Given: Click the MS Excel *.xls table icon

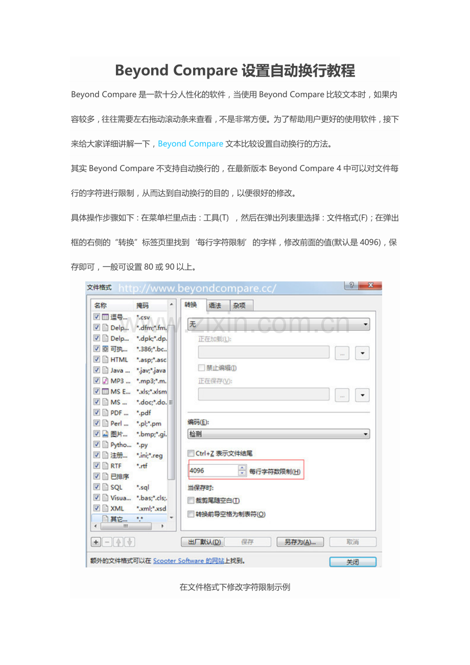Looking at the screenshot, I should click(105, 391).
